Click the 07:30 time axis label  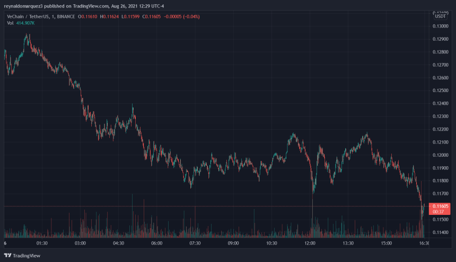click(195, 243)
